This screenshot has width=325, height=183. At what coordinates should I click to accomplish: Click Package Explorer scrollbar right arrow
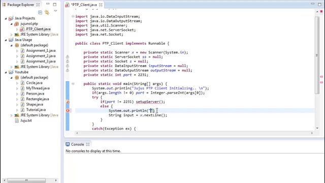click(56, 180)
